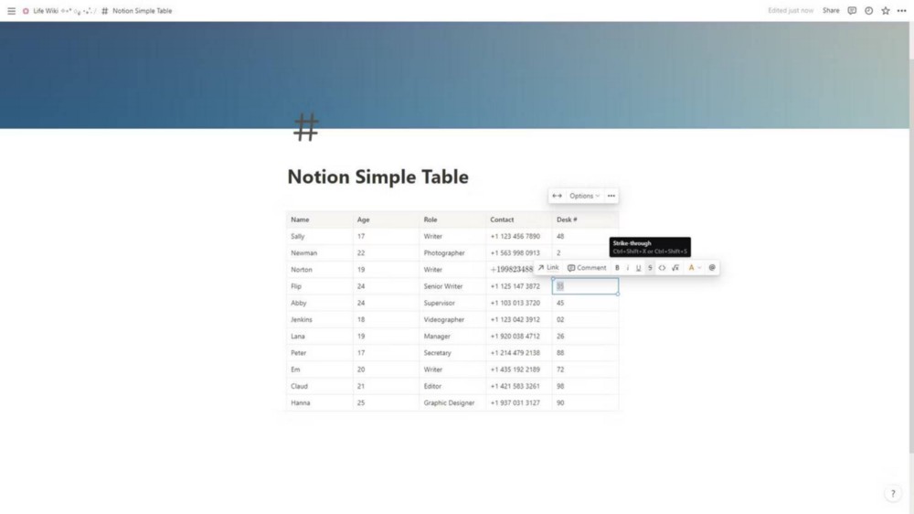Click the hashtag page icon
The height and width of the screenshot is (514, 914).
click(x=306, y=127)
